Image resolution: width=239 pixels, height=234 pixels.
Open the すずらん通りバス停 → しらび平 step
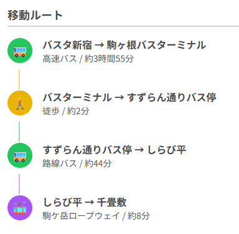click(x=115, y=150)
